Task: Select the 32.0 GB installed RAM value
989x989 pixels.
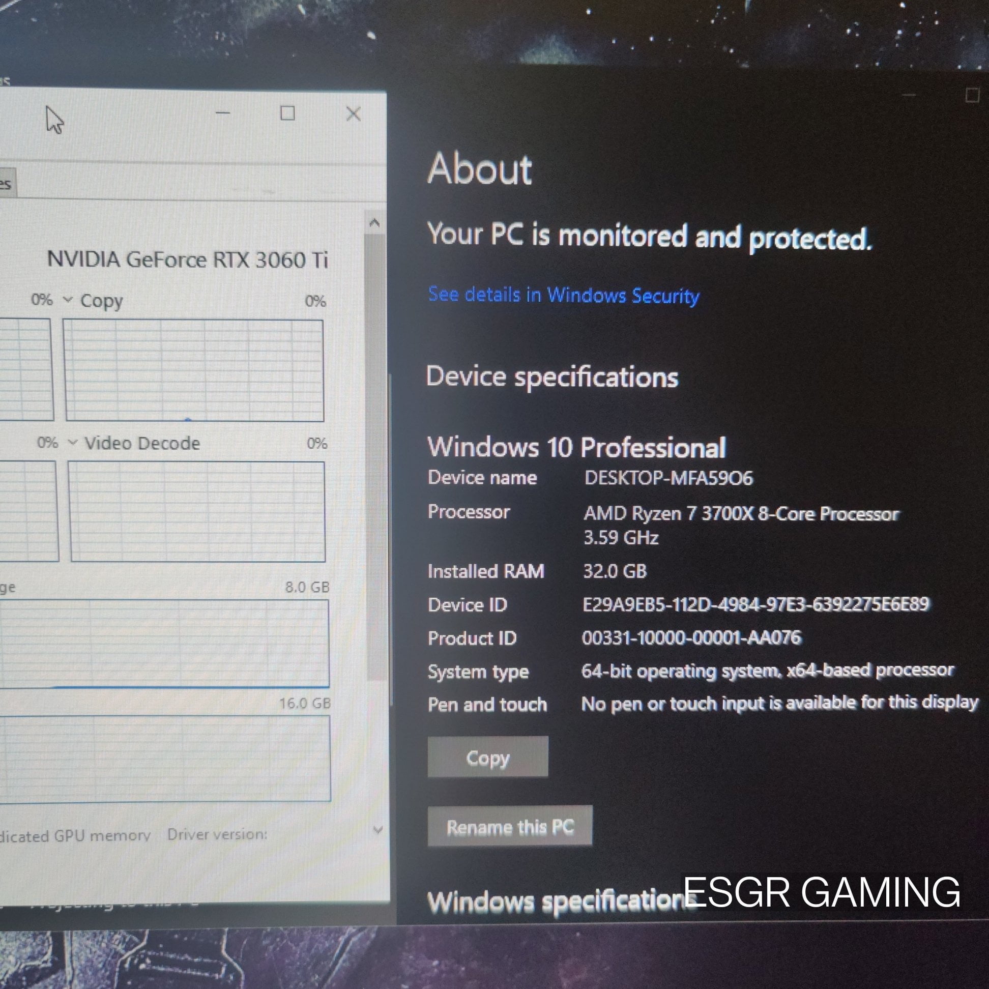Action: (x=615, y=571)
